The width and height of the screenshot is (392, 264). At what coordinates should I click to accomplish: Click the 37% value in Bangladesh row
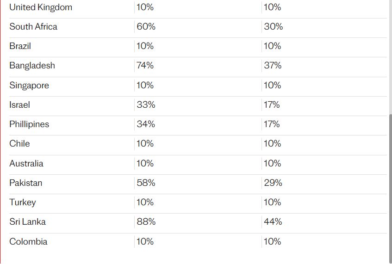(x=273, y=66)
